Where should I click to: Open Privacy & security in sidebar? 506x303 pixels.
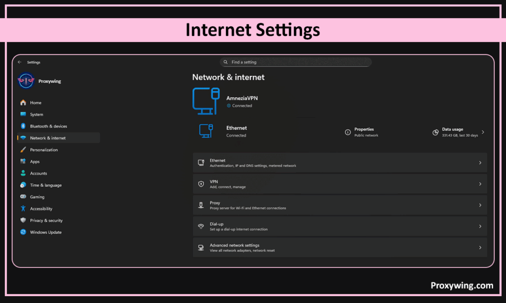(46, 221)
